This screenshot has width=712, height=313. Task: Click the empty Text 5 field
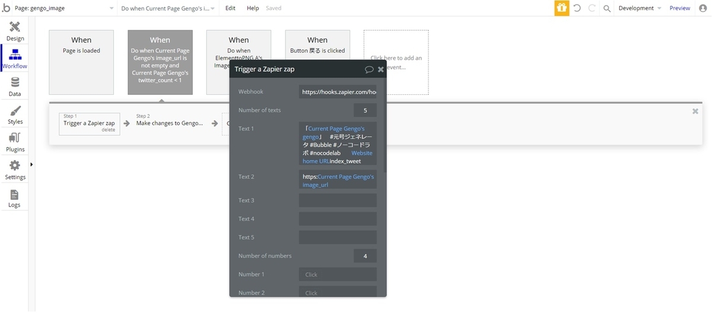tap(338, 237)
